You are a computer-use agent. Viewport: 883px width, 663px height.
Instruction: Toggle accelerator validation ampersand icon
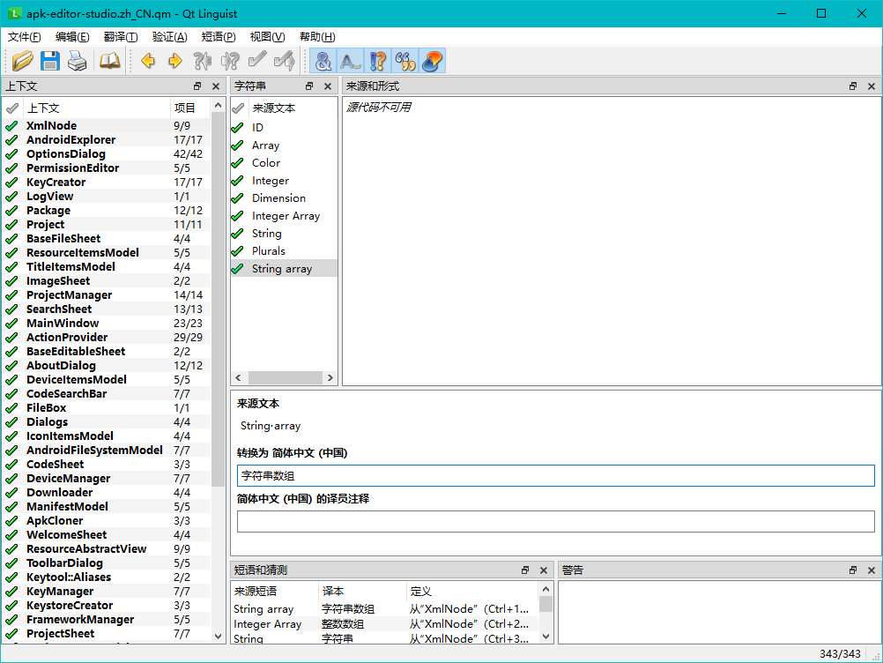[323, 61]
